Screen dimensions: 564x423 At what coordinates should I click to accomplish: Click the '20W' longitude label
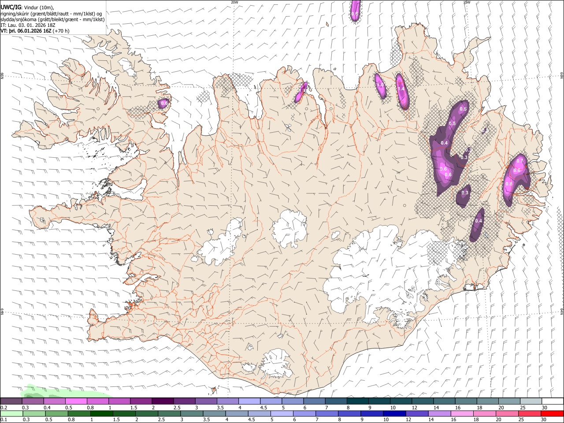tap(234, 2)
